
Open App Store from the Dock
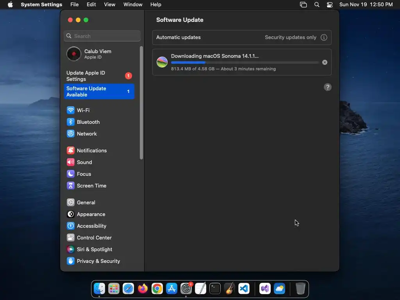[172, 289]
